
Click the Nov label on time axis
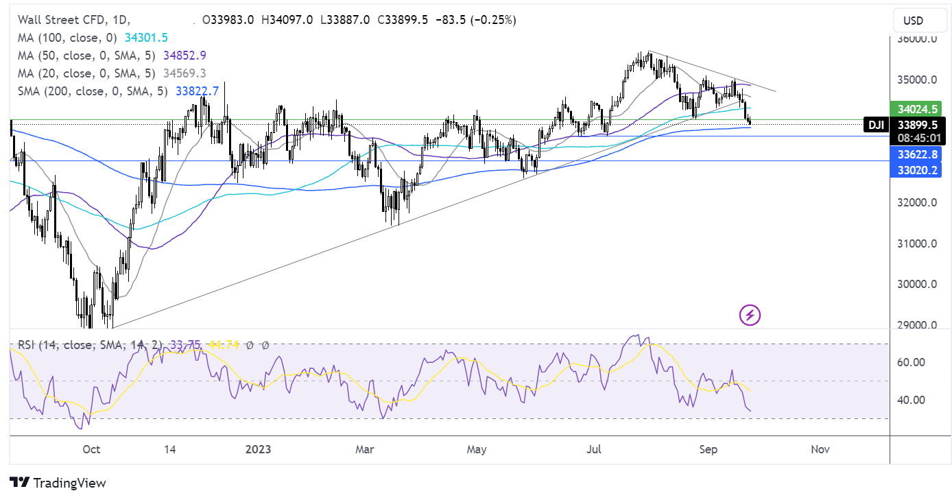point(820,449)
